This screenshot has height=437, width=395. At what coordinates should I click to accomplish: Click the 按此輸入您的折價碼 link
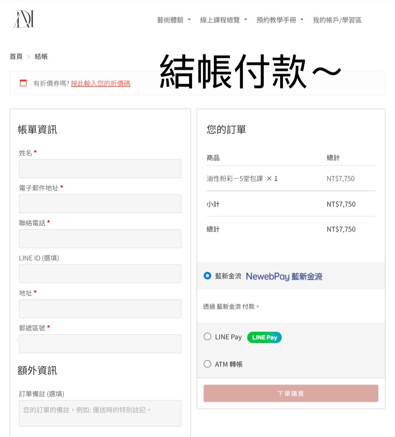tap(101, 83)
